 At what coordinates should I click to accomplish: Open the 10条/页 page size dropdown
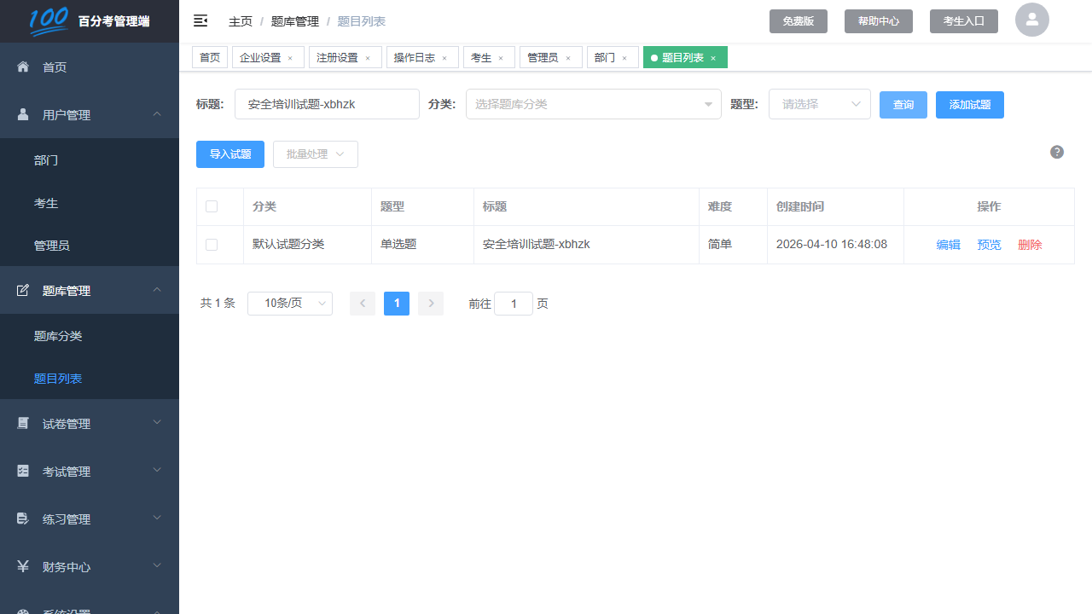pos(290,304)
